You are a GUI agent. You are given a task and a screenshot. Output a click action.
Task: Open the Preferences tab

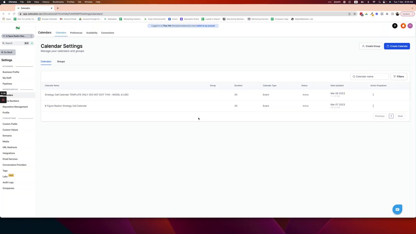coord(76,33)
